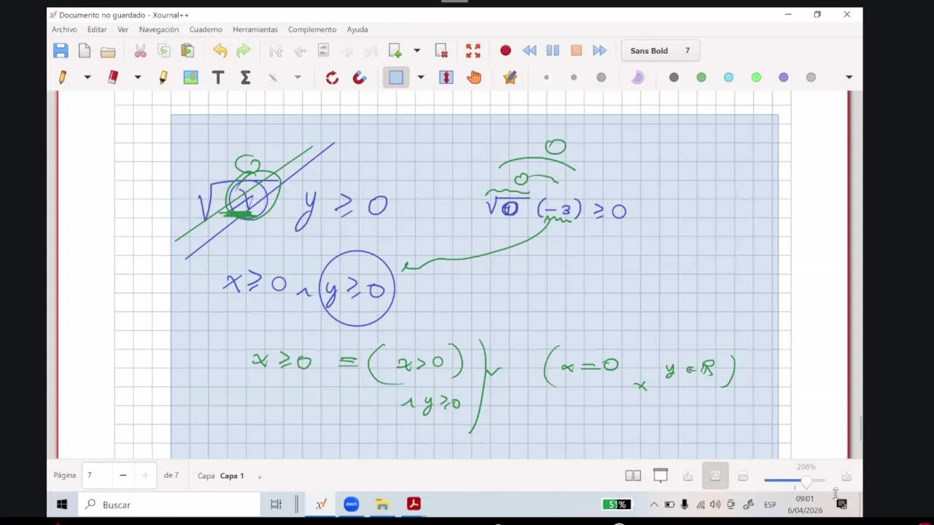Open the Pen tool options dropdown
The image size is (934, 525).
pyautogui.click(x=87, y=77)
